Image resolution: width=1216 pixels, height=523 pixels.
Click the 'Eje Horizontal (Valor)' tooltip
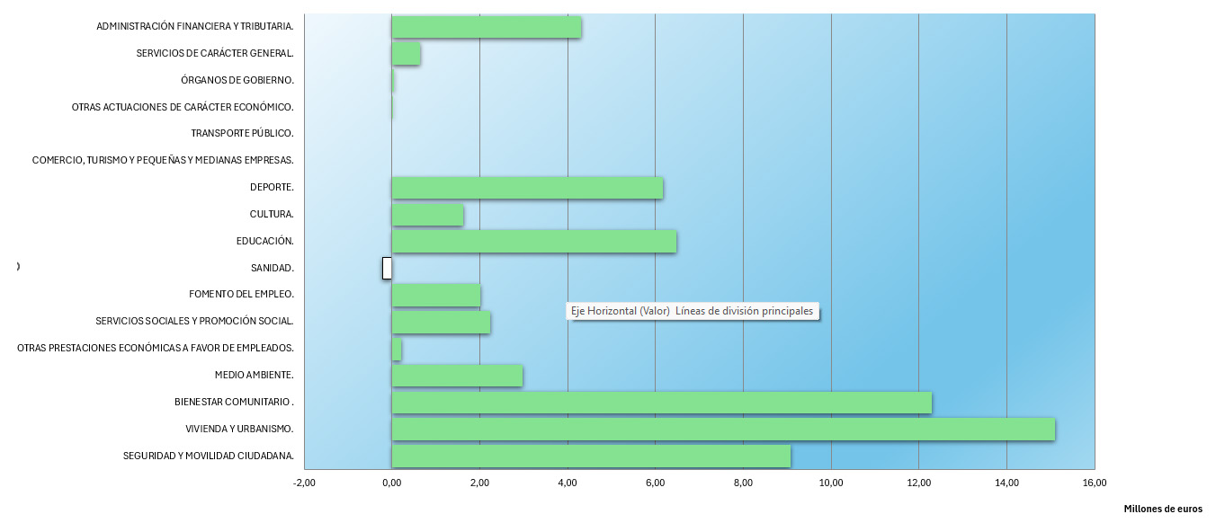[692, 311]
